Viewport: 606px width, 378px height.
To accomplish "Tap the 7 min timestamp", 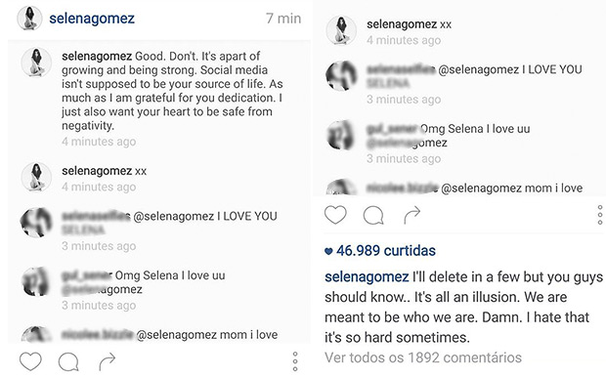I will coord(283,19).
